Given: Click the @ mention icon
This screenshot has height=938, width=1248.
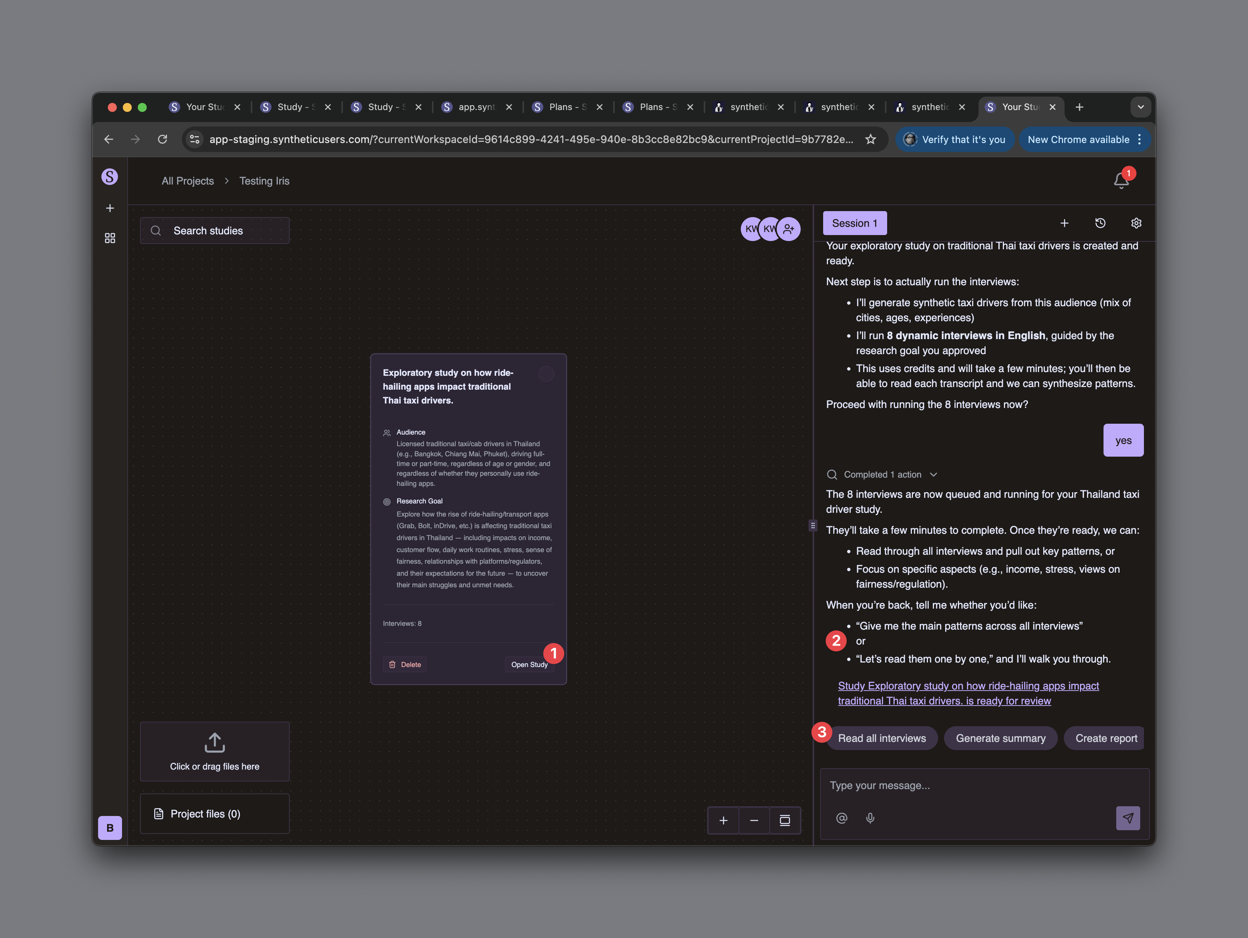Looking at the screenshot, I should (x=841, y=818).
